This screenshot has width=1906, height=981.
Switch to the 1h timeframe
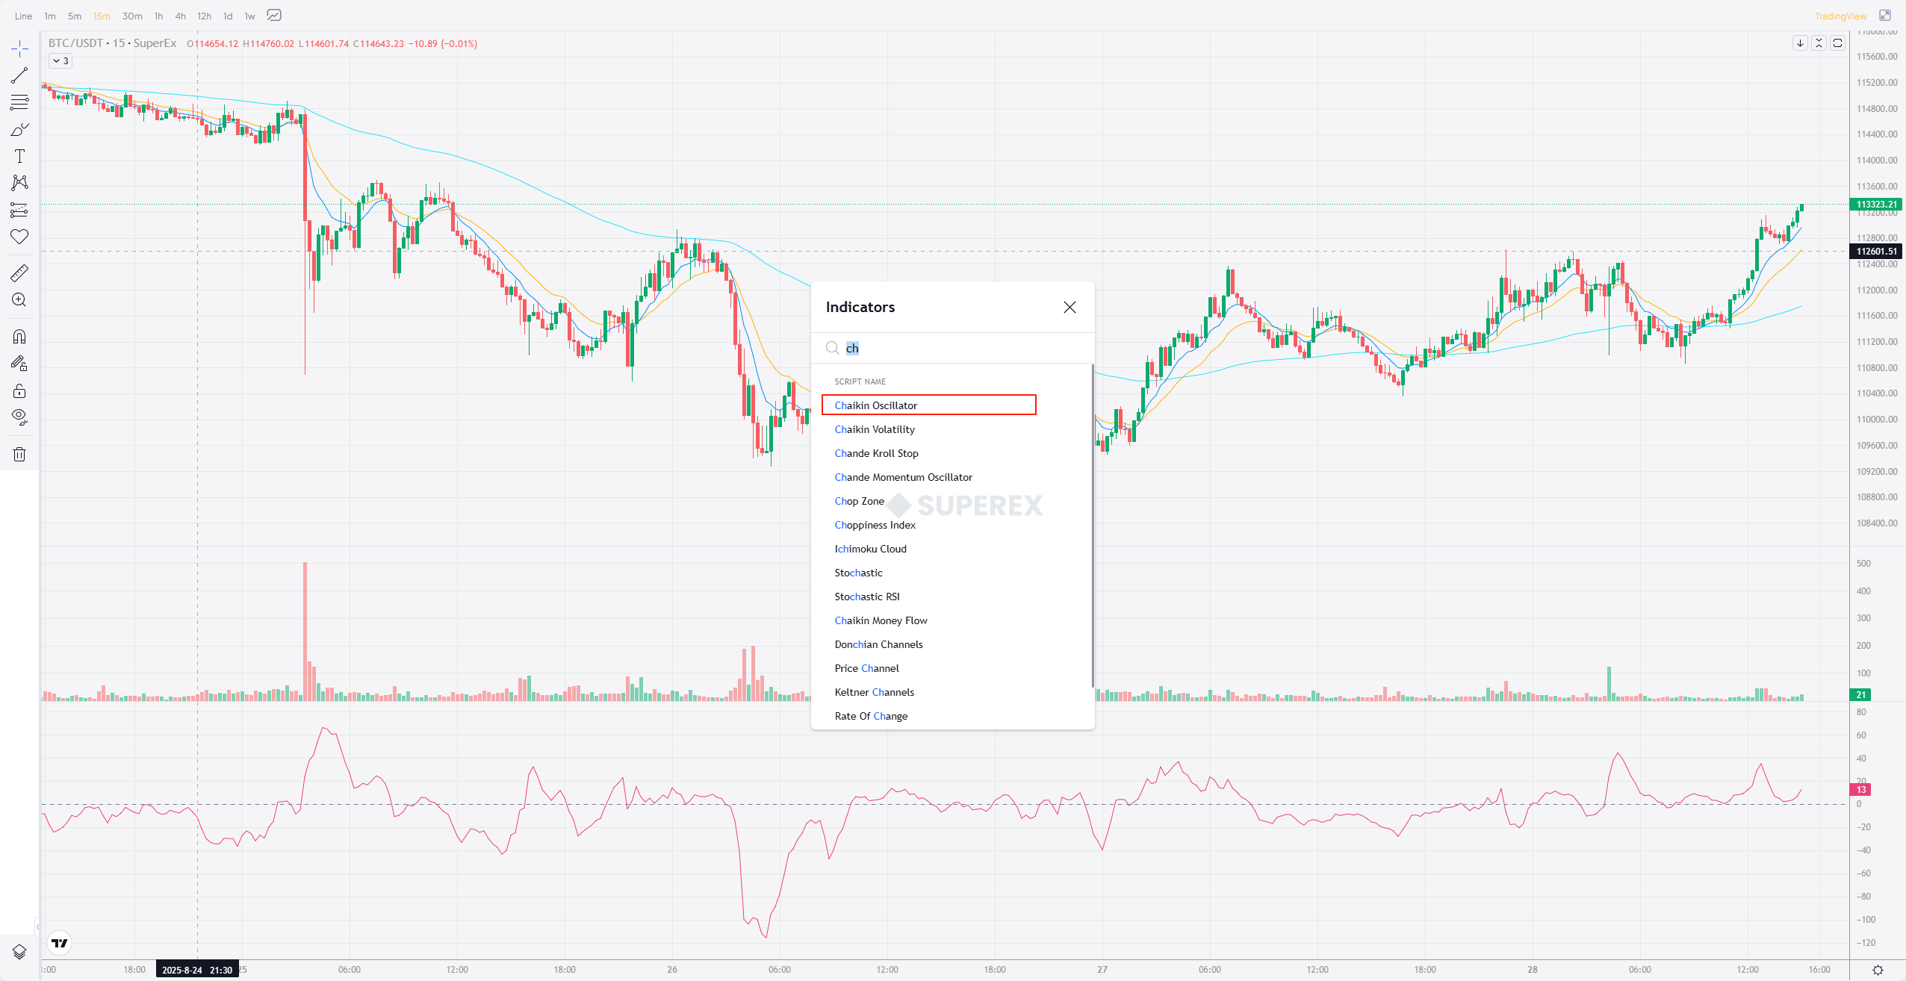158,16
